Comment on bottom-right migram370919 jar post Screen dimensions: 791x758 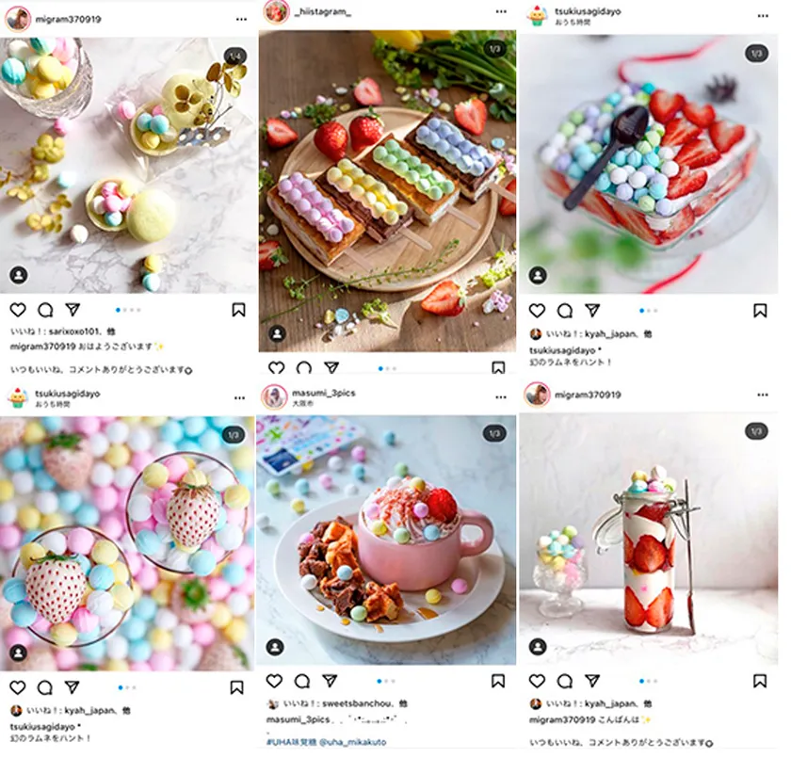(564, 682)
